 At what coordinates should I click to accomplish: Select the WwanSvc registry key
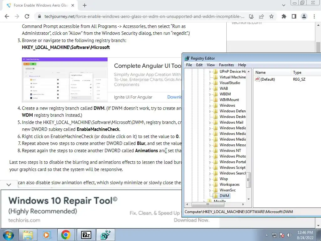coord(228,190)
